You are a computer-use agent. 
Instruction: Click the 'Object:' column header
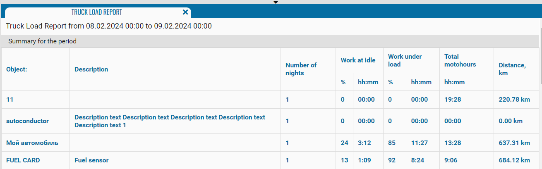(17, 69)
